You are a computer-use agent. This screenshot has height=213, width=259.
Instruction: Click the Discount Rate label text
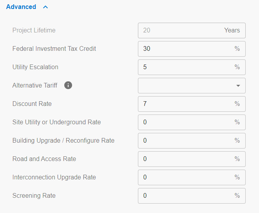click(32, 104)
